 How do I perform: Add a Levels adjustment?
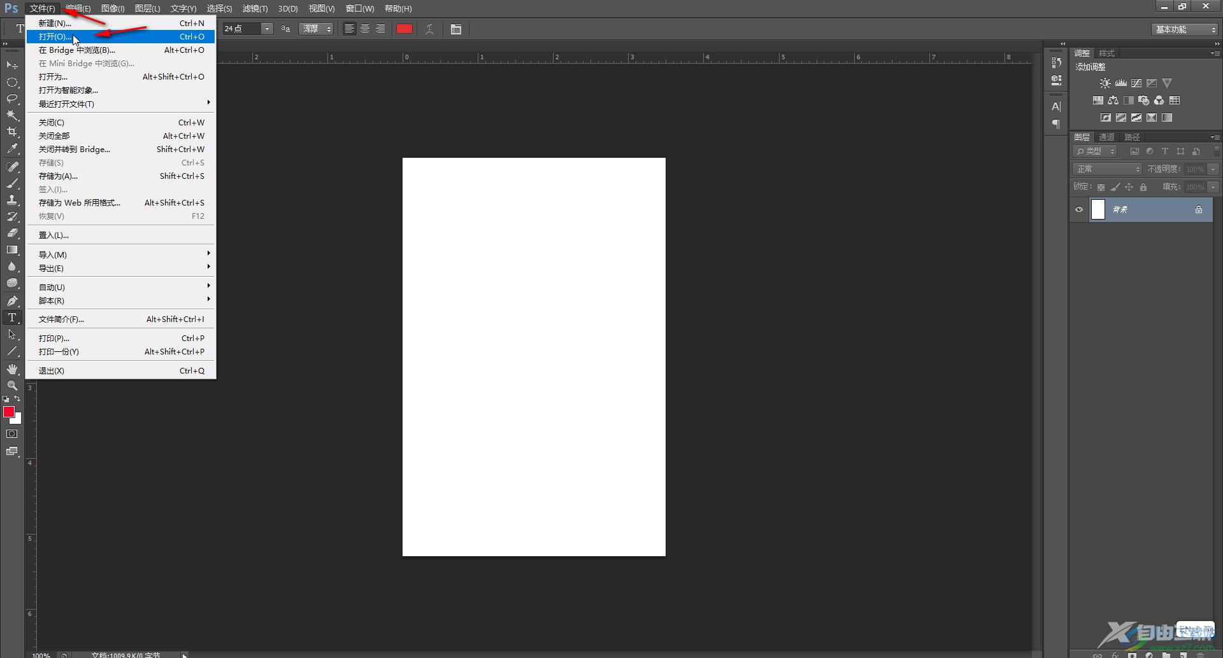tap(1121, 83)
